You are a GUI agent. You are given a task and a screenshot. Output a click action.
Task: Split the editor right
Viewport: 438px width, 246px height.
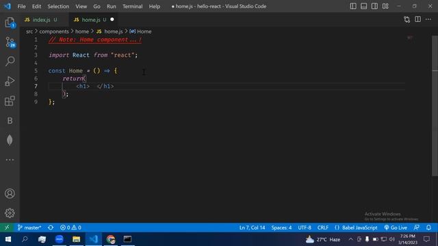point(418,20)
